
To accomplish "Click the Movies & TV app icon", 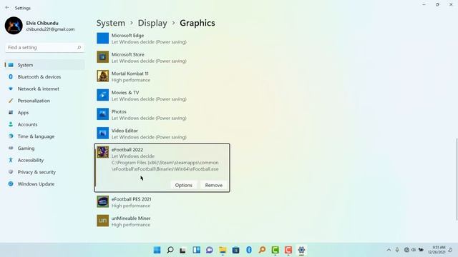I will tap(103, 95).
